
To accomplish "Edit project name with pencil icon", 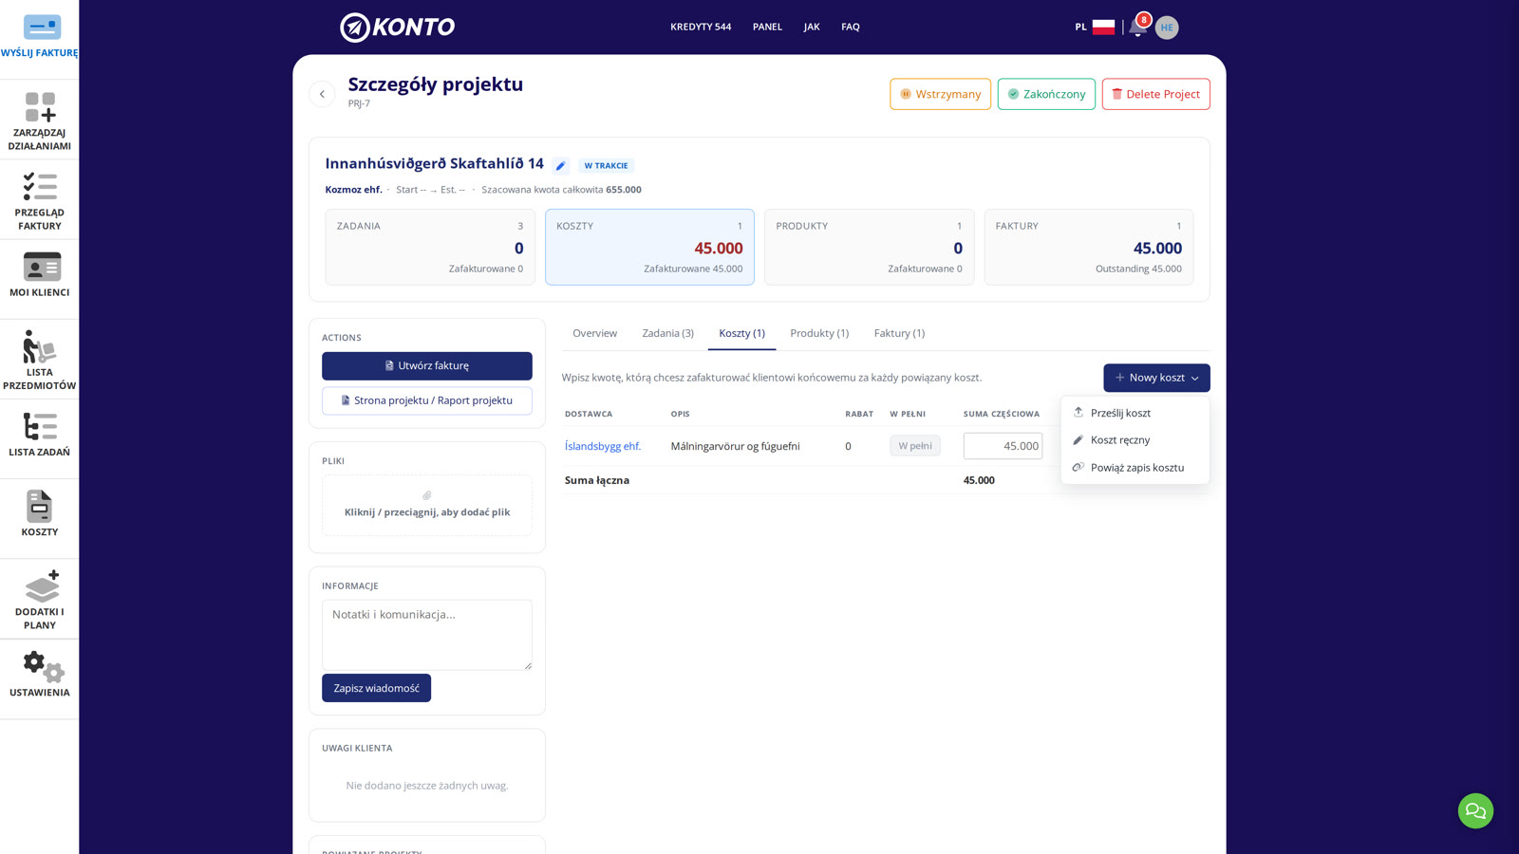I will (561, 166).
